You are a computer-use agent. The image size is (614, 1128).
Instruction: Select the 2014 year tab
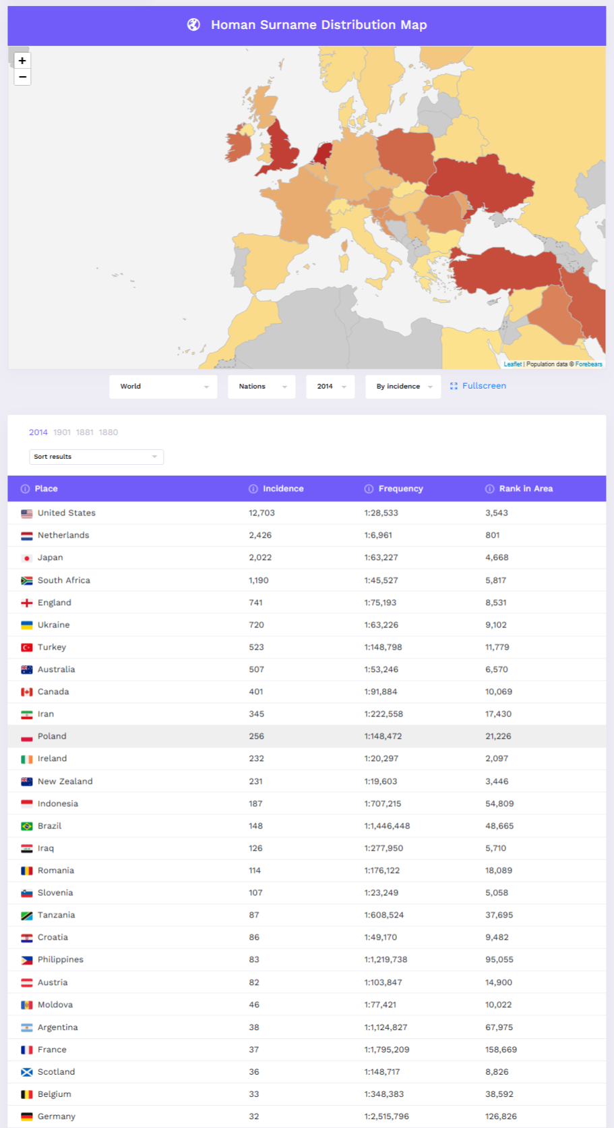click(x=38, y=432)
